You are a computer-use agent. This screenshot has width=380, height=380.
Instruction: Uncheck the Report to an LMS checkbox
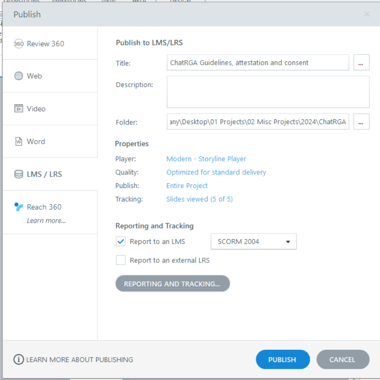point(121,241)
